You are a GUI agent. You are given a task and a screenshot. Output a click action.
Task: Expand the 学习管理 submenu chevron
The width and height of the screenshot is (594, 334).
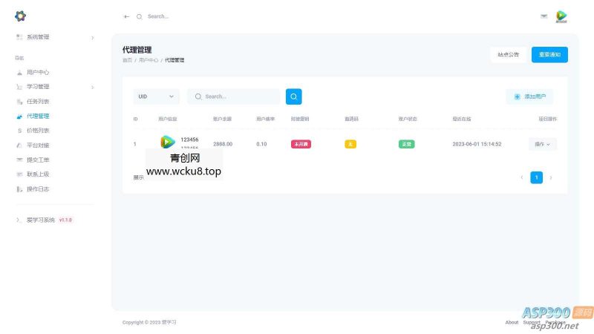[x=92, y=87]
